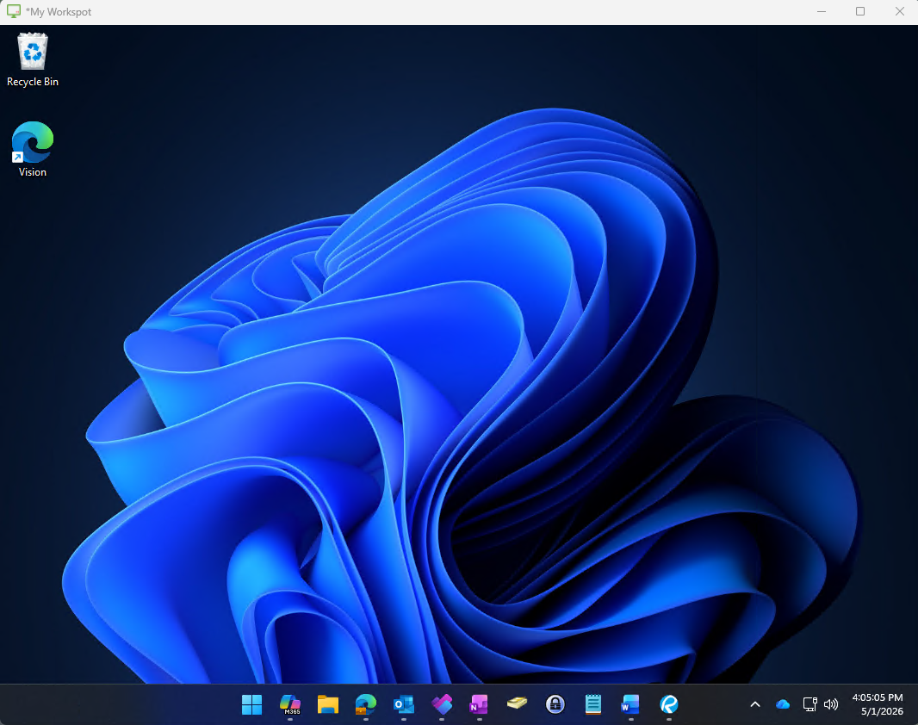Image resolution: width=918 pixels, height=725 pixels.
Task: Maximize the My Workspot window
Action: 860,11
